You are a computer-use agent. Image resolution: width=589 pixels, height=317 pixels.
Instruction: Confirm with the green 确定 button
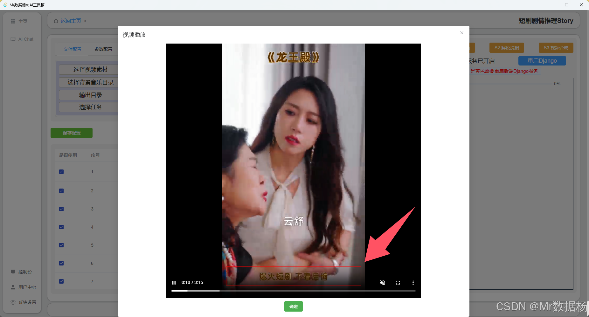pyautogui.click(x=293, y=307)
